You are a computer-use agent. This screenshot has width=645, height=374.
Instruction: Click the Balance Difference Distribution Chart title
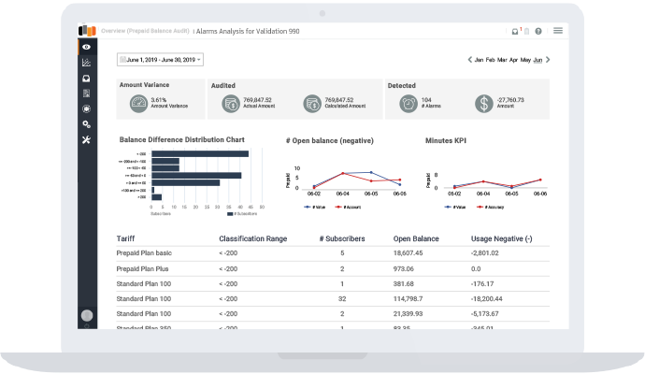point(182,140)
